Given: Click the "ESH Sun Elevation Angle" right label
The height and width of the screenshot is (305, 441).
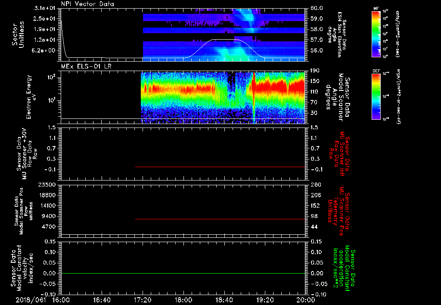Looking at the screenshot, I should pos(337,34).
